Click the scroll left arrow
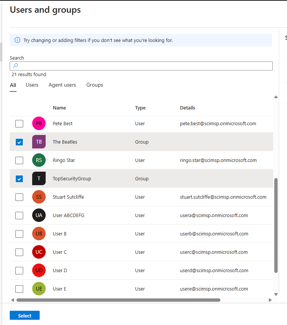The image size is (287, 325). coord(13,300)
